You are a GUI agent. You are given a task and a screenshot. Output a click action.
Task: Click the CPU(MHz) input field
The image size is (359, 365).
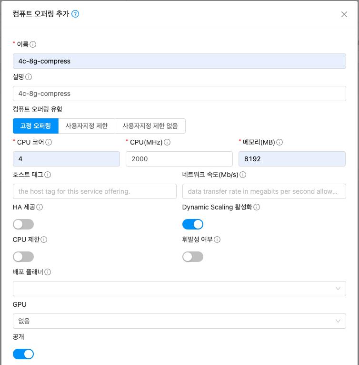179,159
